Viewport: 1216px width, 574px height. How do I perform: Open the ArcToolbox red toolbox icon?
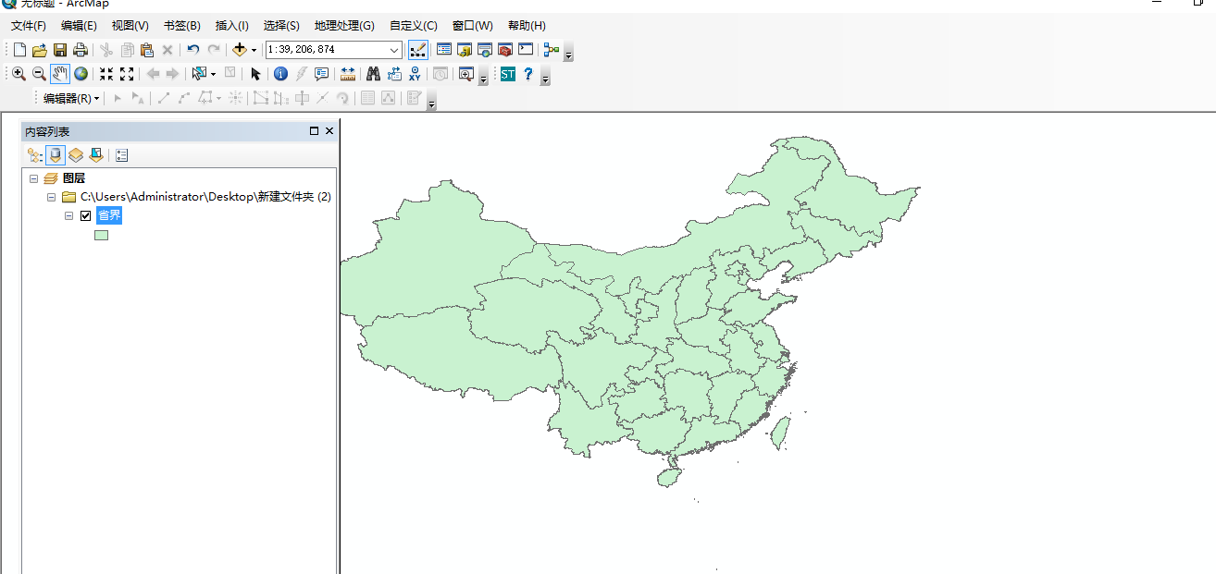click(x=505, y=50)
